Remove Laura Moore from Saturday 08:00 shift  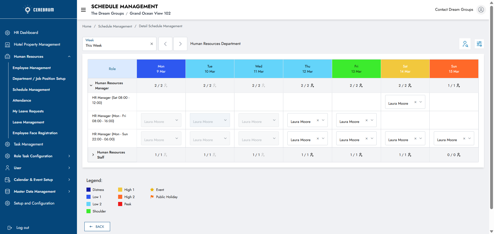[x=415, y=102]
